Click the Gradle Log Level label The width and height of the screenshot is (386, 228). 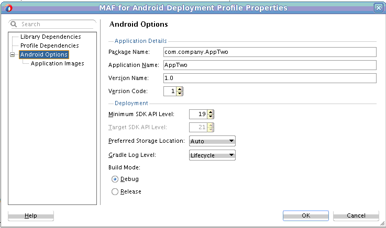tap(132, 155)
